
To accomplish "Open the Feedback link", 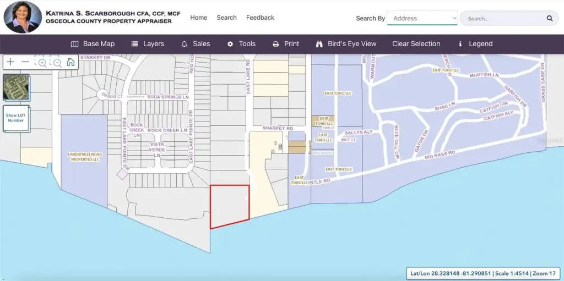I will pyautogui.click(x=260, y=18).
